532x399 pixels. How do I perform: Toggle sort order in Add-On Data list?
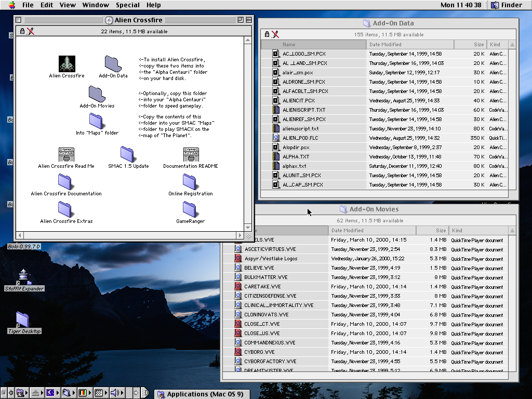[512, 45]
